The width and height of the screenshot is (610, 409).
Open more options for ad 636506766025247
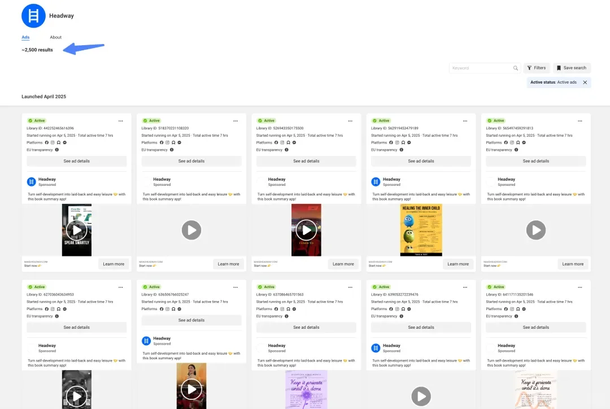[236, 287]
